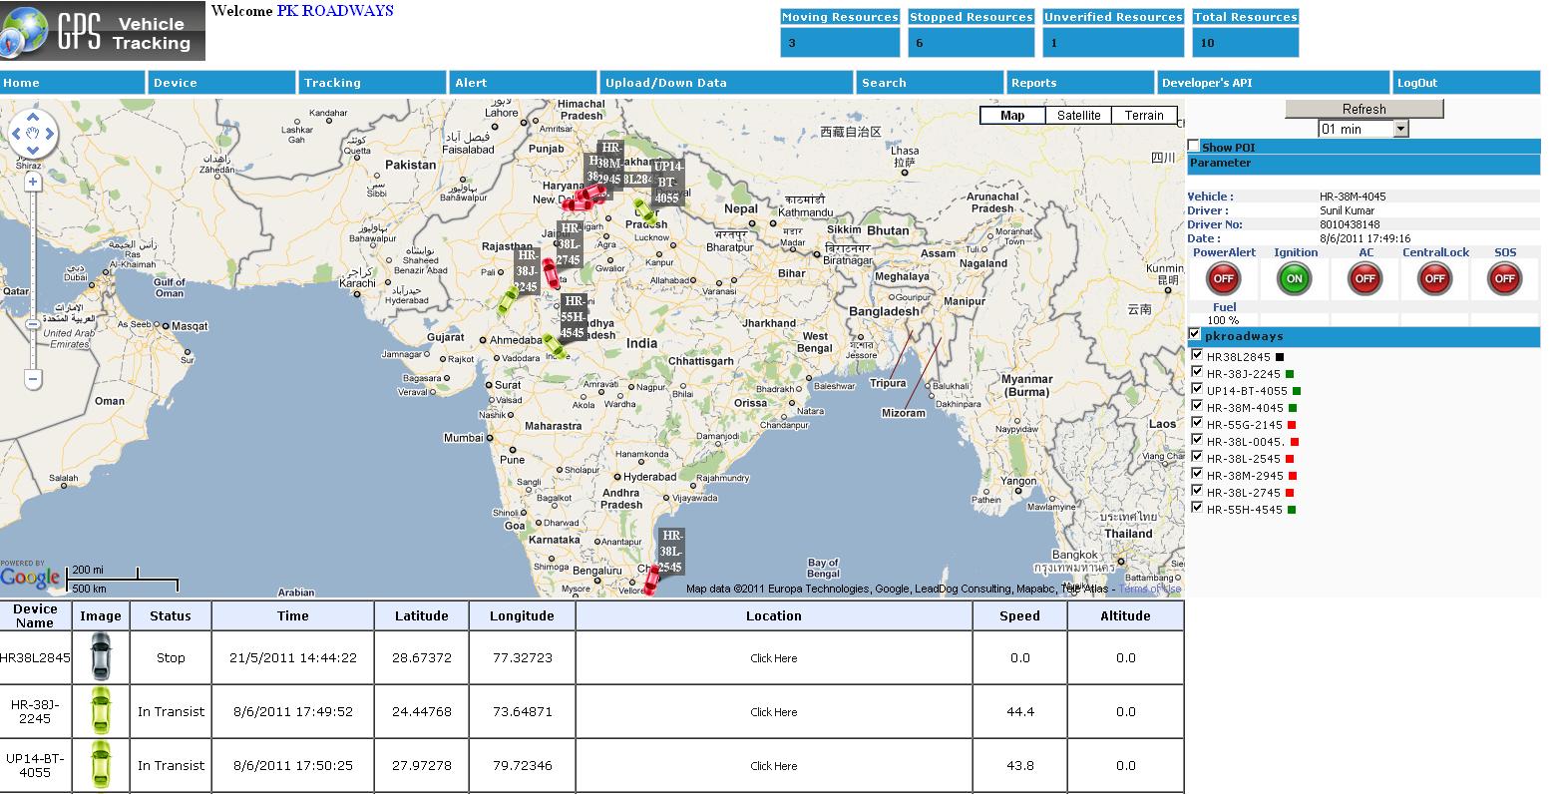Viewport: 1558px width, 794px height.
Task: Click the red car marker near Chennai
Action: (651, 581)
